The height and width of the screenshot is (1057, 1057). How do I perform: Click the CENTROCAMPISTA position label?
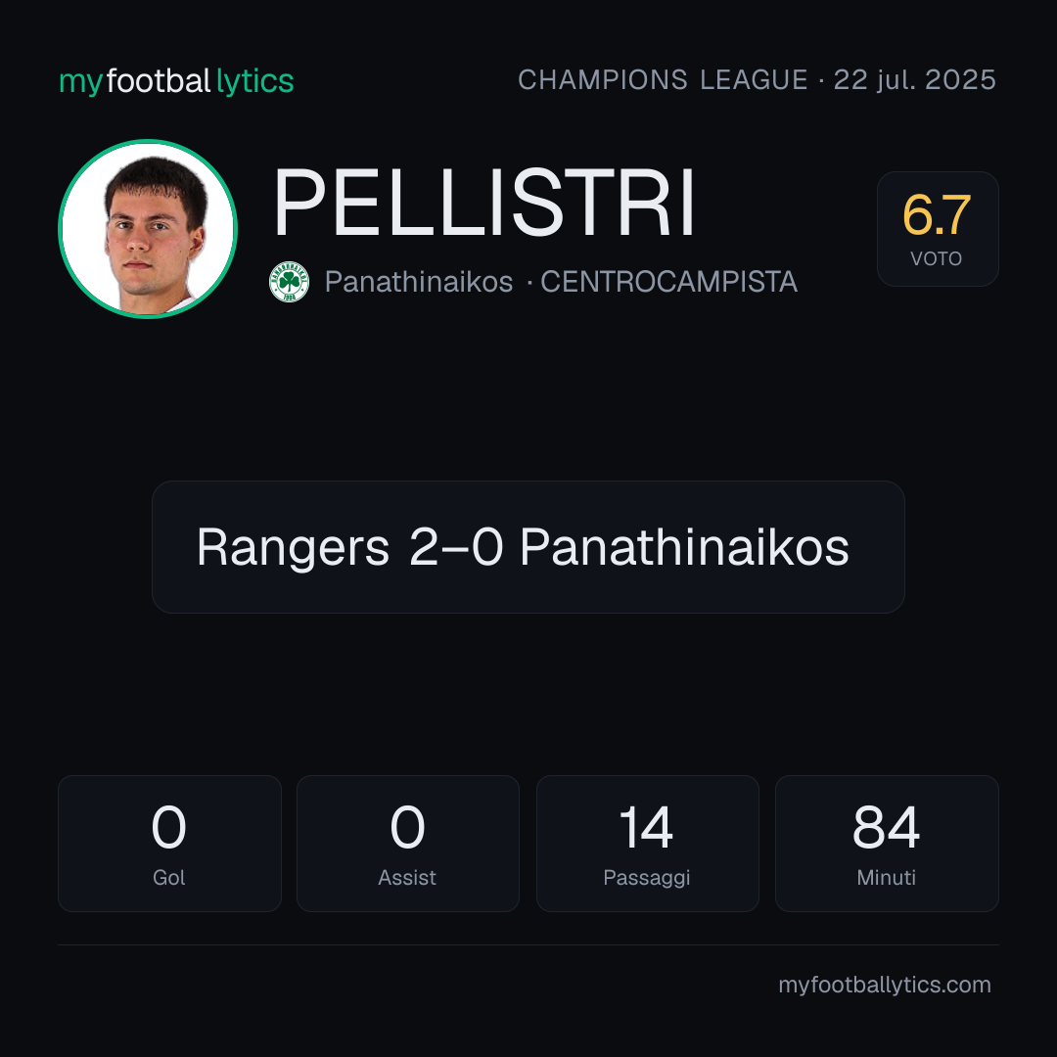pos(668,282)
